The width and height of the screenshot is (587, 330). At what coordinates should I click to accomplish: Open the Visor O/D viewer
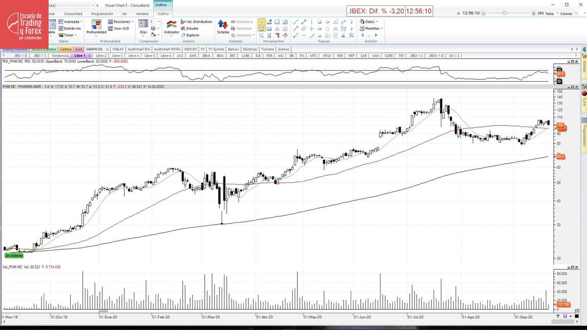(x=118, y=28)
